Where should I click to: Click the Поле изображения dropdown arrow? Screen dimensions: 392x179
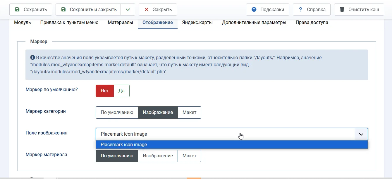361,134
